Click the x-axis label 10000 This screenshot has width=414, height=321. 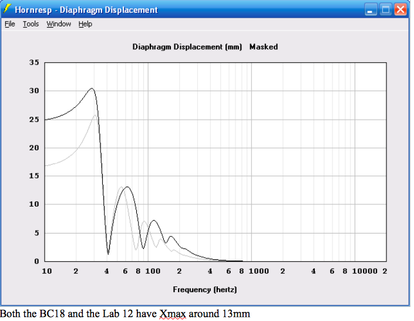365,271
